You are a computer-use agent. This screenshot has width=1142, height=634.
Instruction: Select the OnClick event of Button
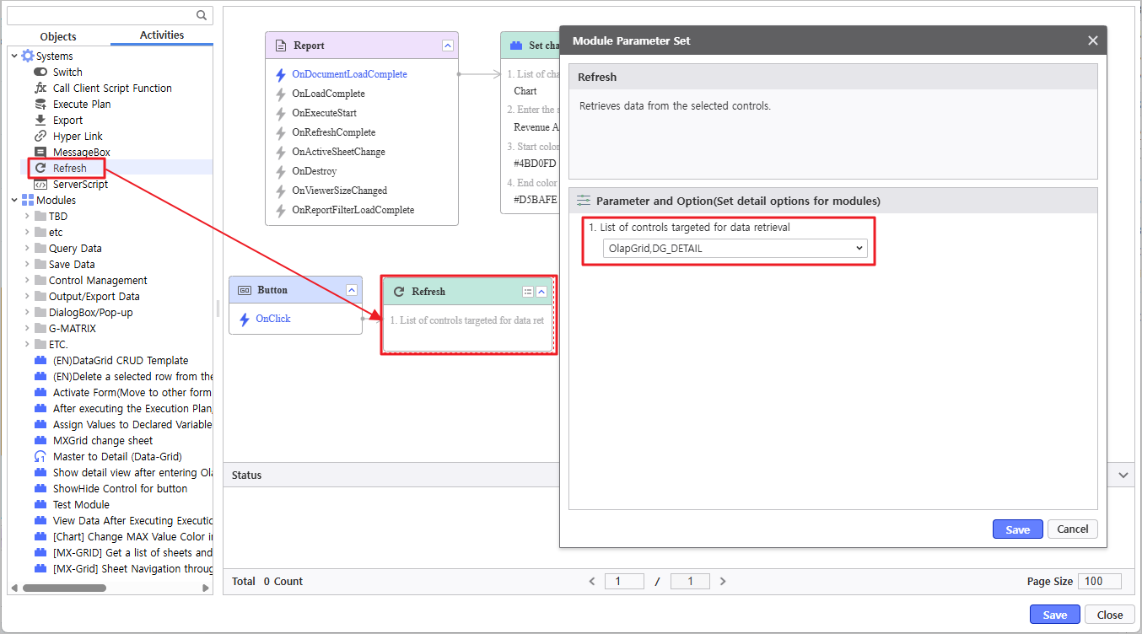pyautogui.click(x=273, y=319)
